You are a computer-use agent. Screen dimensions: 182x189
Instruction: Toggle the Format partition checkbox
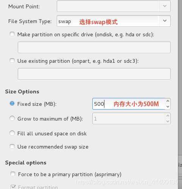13,187
